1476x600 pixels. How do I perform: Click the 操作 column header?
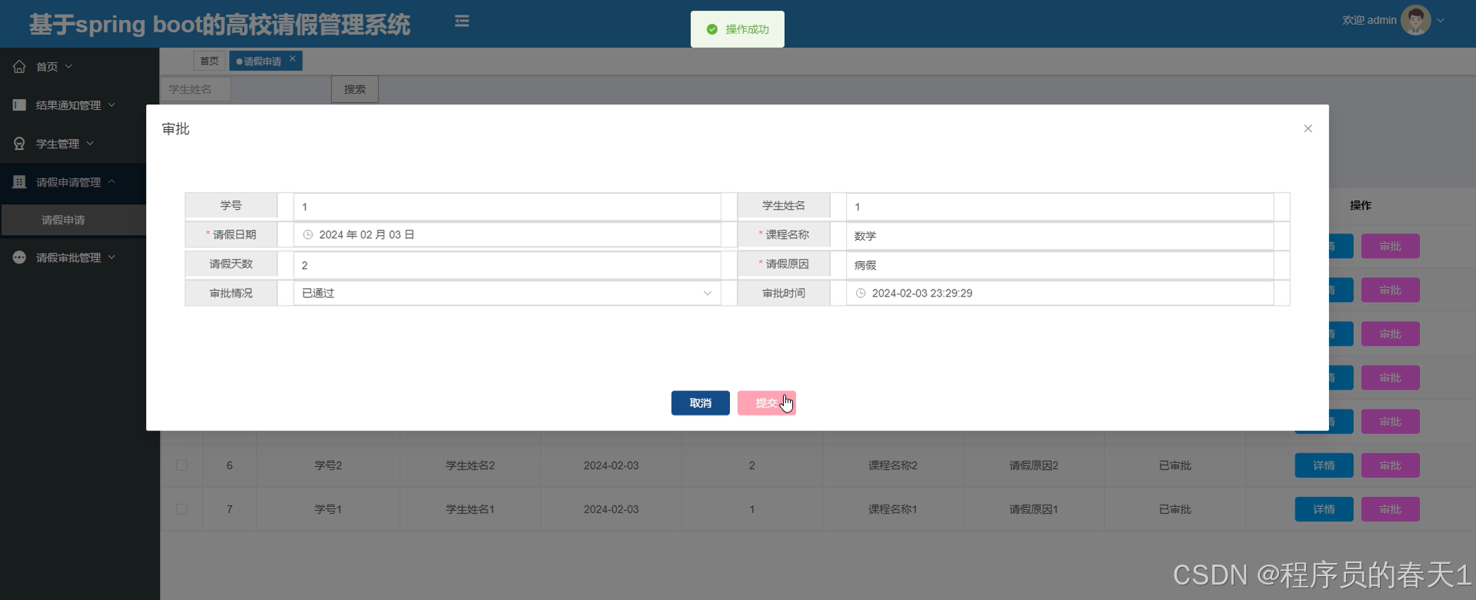(x=1361, y=205)
